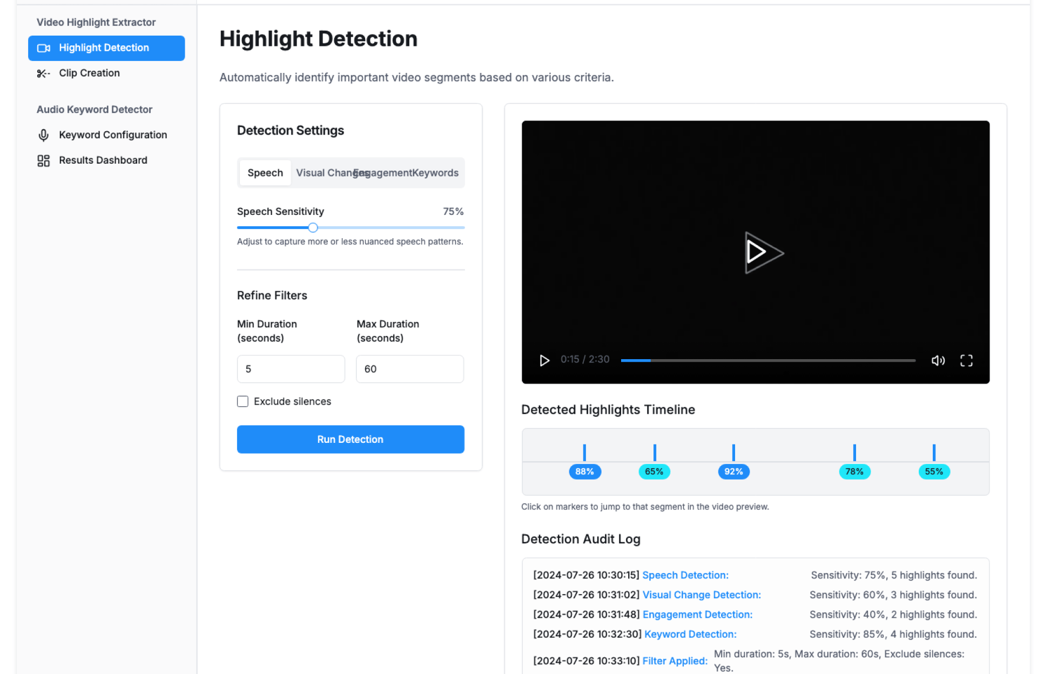Click the Highlight Detection camera icon
This screenshot has width=1037, height=674.
pyautogui.click(x=43, y=48)
